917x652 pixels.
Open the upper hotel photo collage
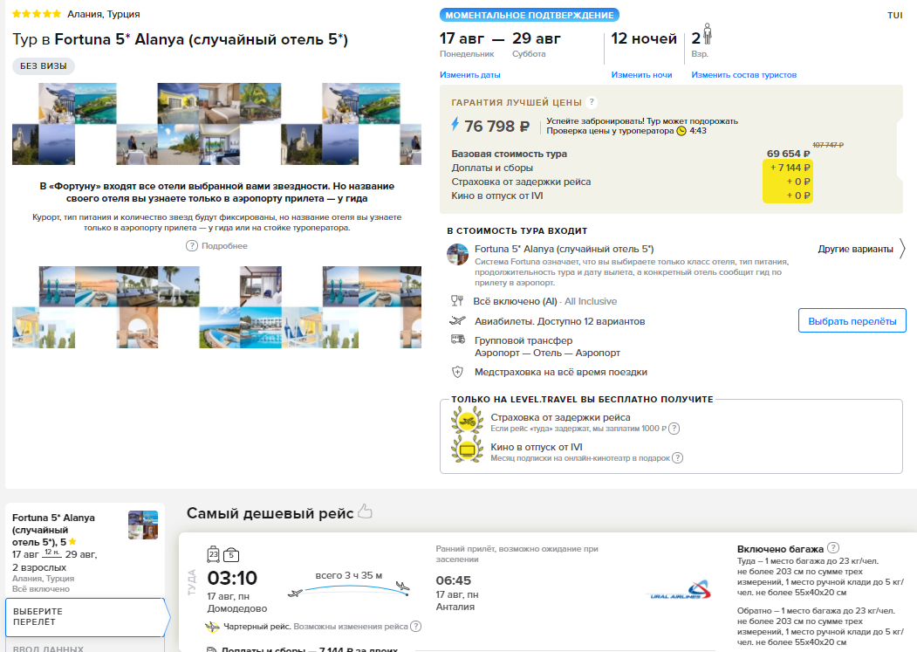[216, 124]
